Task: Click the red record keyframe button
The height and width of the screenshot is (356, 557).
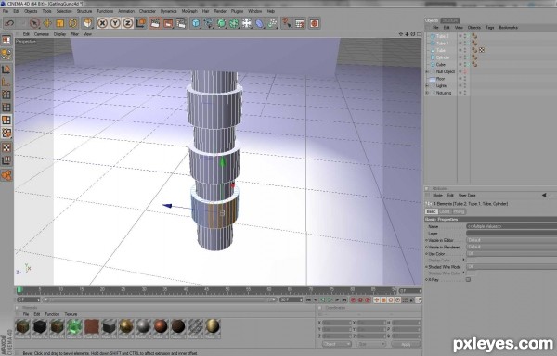Action: click(x=353, y=300)
